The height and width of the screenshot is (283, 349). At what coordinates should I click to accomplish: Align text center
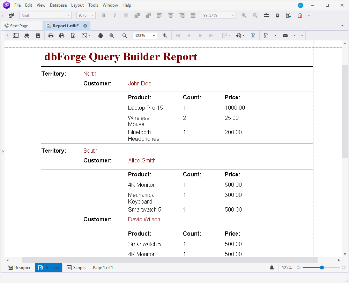click(x=171, y=15)
